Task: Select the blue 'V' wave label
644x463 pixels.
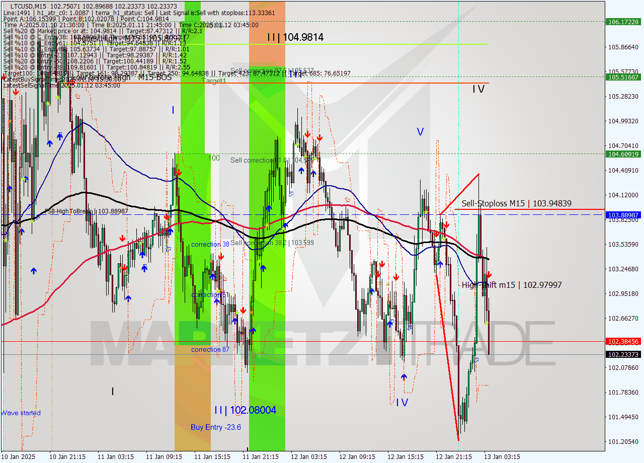Action: (420, 132)
